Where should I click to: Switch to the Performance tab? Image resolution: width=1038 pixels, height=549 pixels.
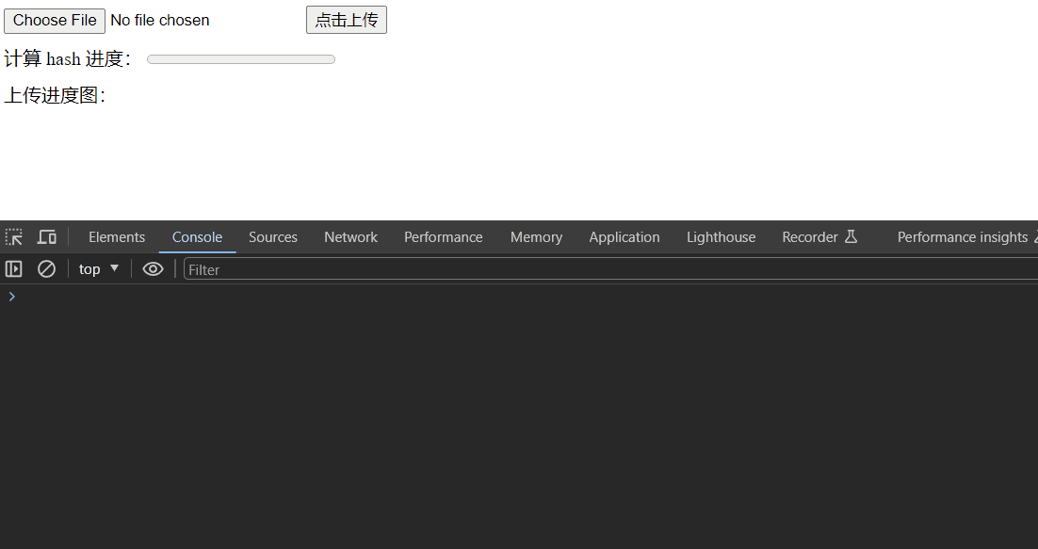444,236
